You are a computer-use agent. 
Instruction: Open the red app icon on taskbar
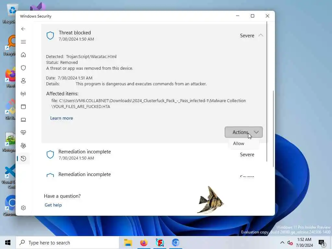tap(160, 243)
